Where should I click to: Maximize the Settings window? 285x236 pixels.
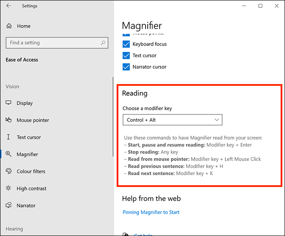[x=260, y=6]
